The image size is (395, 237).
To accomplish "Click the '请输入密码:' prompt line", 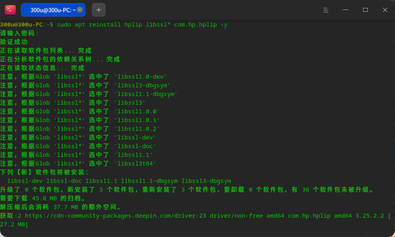I will (19, 33).
